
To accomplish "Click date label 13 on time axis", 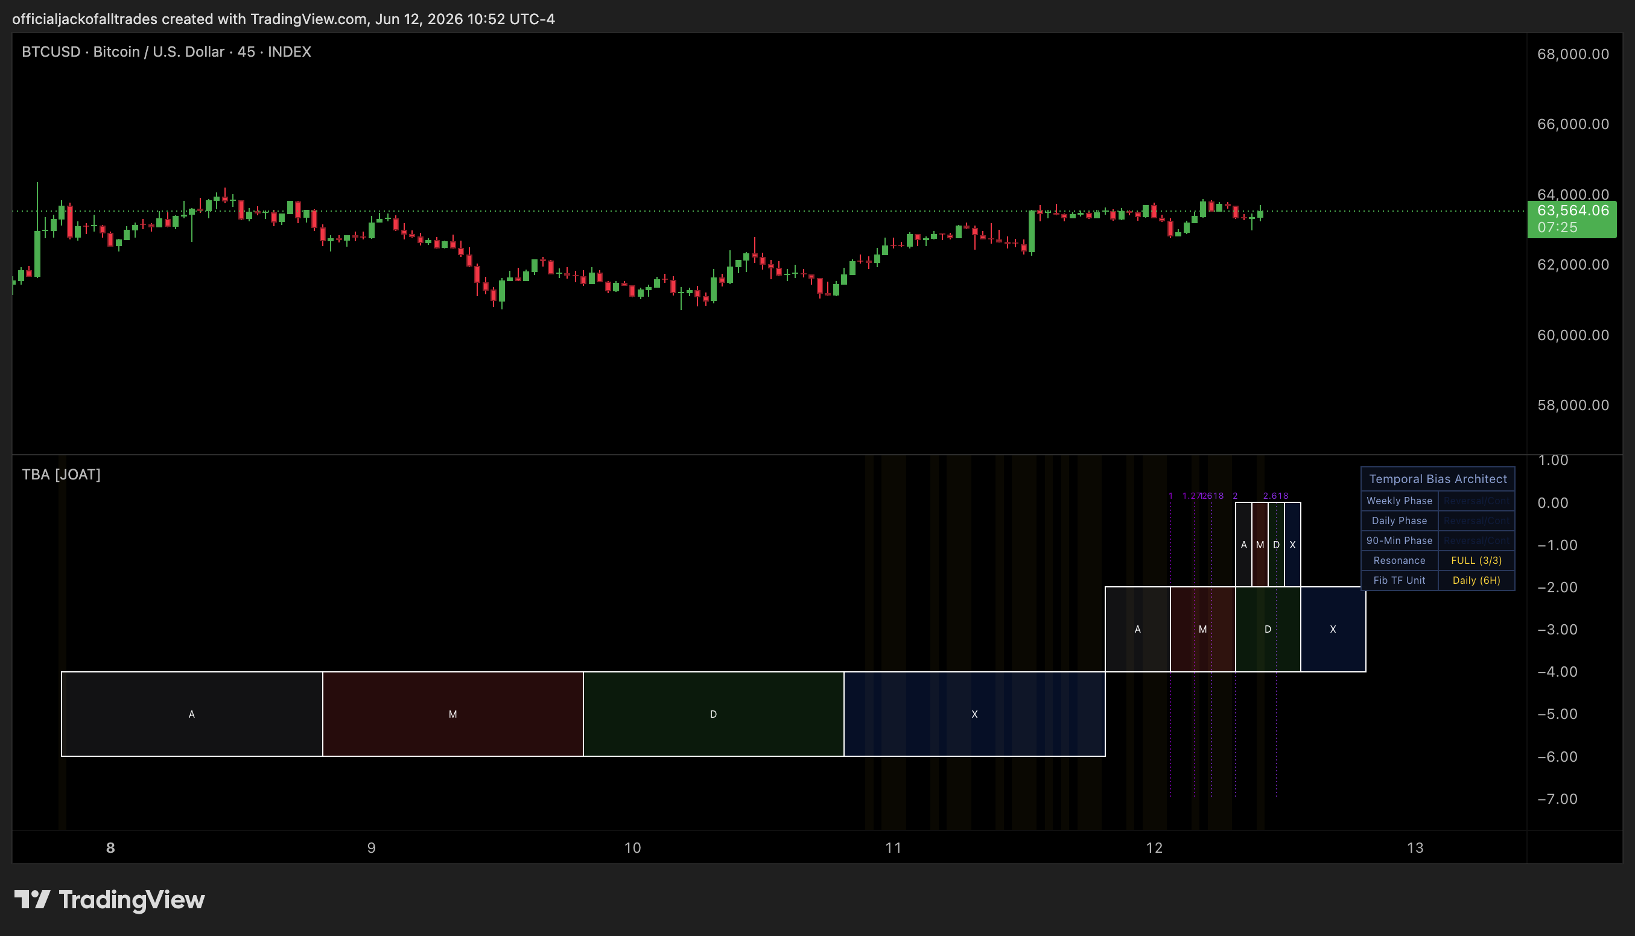I will pos(1415,848).
